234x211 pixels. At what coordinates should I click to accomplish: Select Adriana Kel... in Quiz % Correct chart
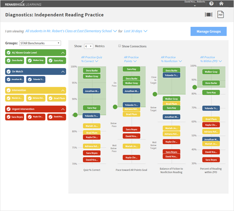[92, 146]
